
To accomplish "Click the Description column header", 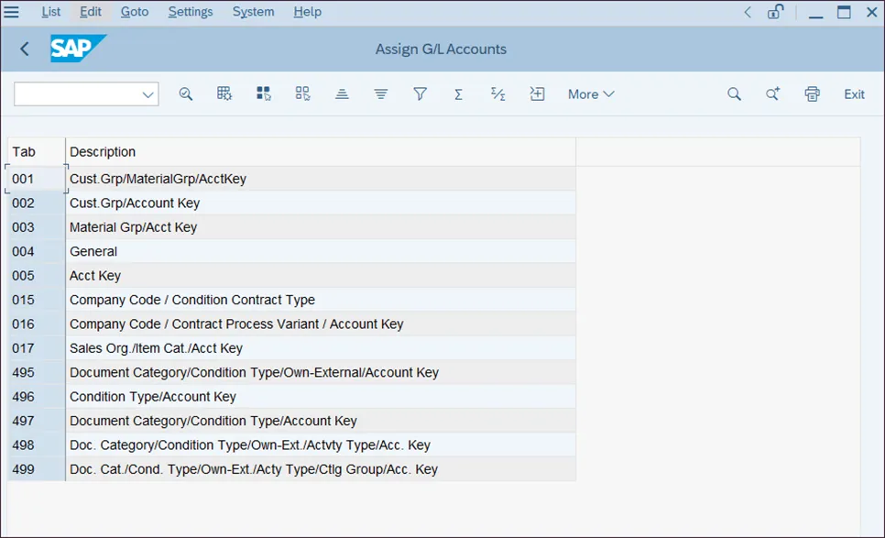I will click(103, 152).
